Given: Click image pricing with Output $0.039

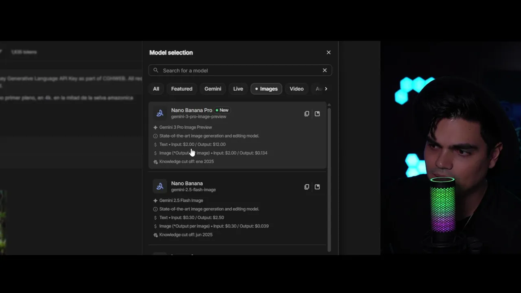Looking at the screenshot, I should (214, 226).
